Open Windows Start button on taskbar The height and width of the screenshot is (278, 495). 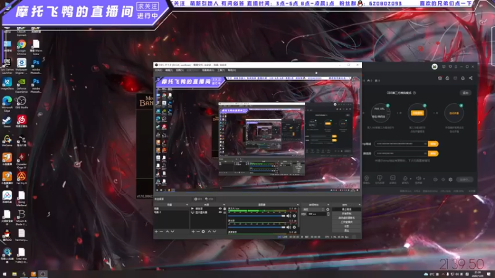pyautogui.click(x=4, y=274)
